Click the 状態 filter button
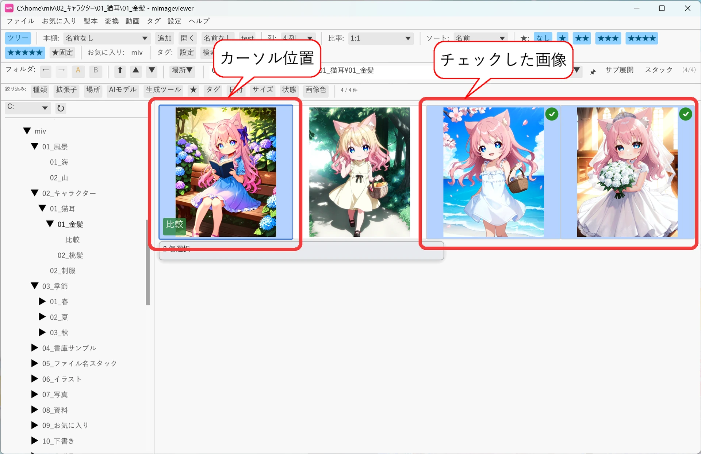The width and height of the screenshot is (701, 454). (x=289, y=90)
